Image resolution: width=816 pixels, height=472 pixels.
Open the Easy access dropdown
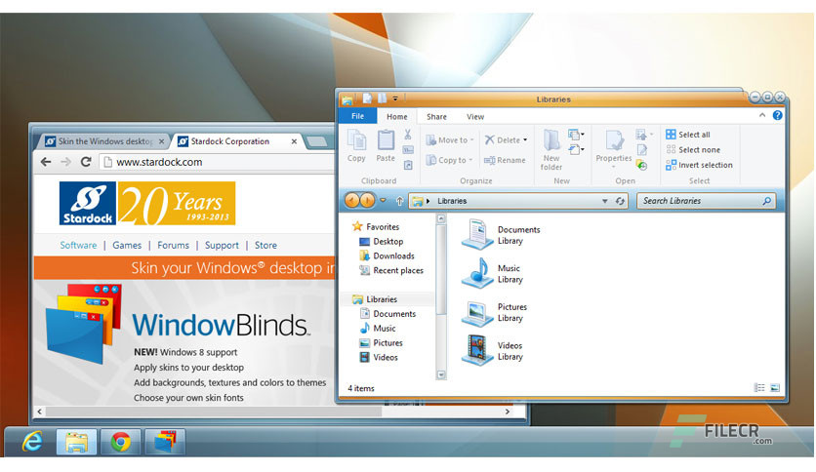(x=576, y=150)
